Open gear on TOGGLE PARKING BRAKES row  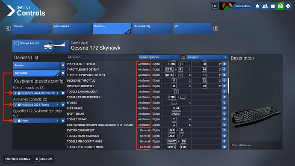[224, 97]
